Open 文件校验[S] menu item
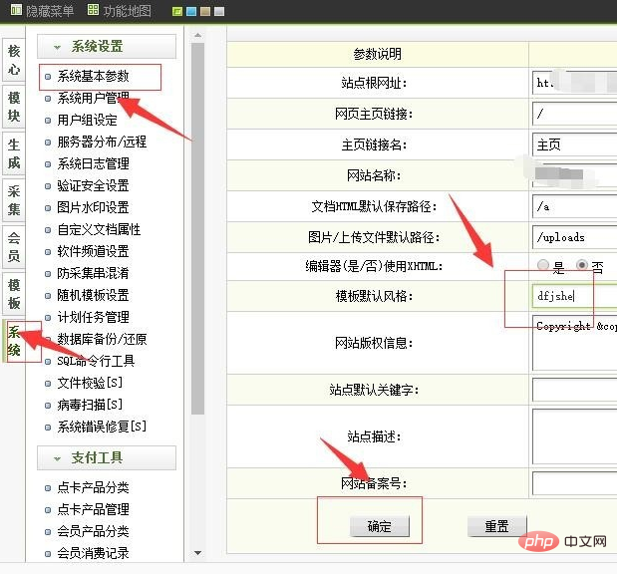This screenshot has height=574, width=617. tap(90, 383)
